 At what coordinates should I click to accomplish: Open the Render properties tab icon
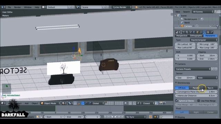point(183,32)
